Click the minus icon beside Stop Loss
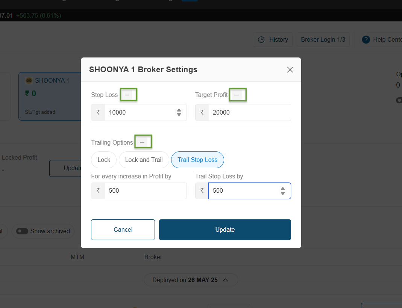The image size is (402, 308). (127, 95)
